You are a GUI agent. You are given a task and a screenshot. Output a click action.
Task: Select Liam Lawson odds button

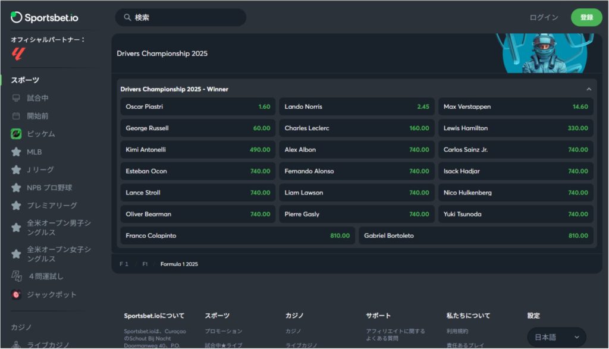(x=357, y=193)
